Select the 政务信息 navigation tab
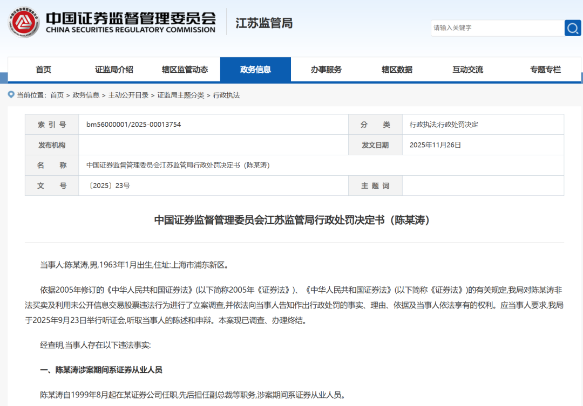Viewport: 583px width, 406px height. tap(255, 69)
